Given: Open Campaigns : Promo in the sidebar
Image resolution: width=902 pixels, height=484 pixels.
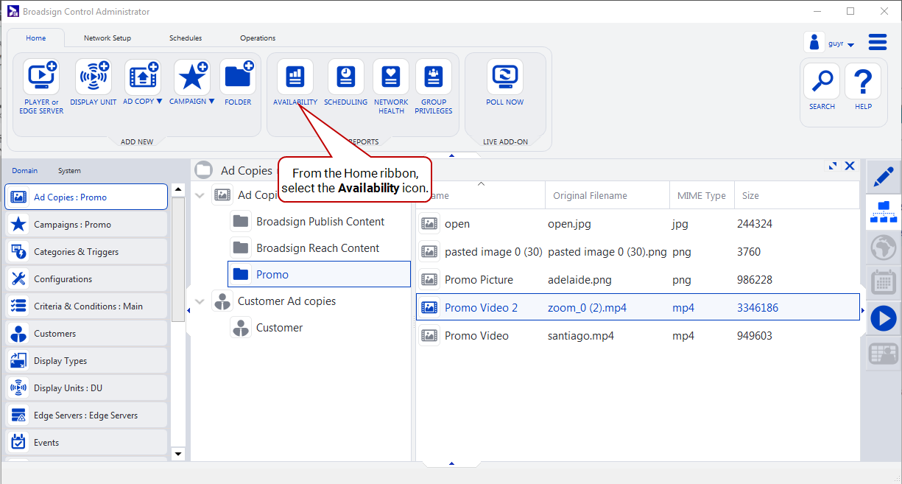Looking at the screenshot, I should [x=86, y=225].
